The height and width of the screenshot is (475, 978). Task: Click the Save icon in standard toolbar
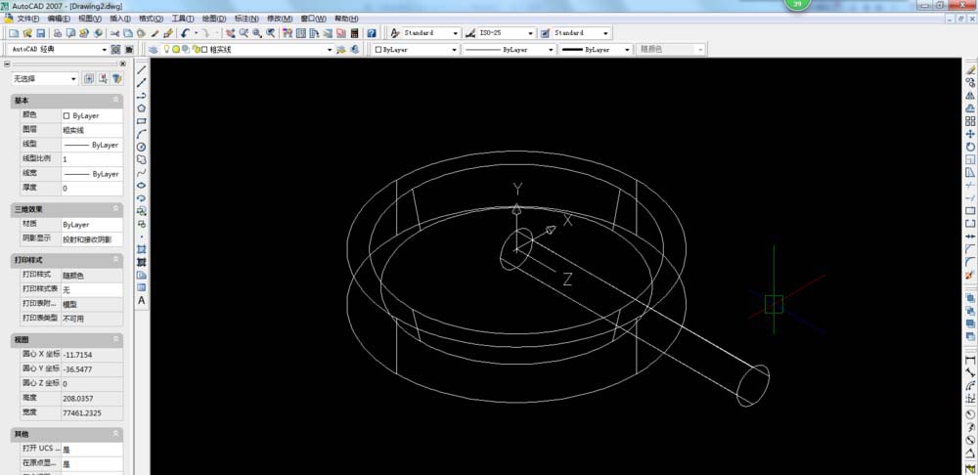(40, 33)
